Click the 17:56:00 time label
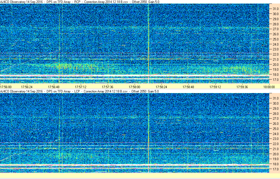Screen dimensions: 280x179 click(x=6, y=87)
